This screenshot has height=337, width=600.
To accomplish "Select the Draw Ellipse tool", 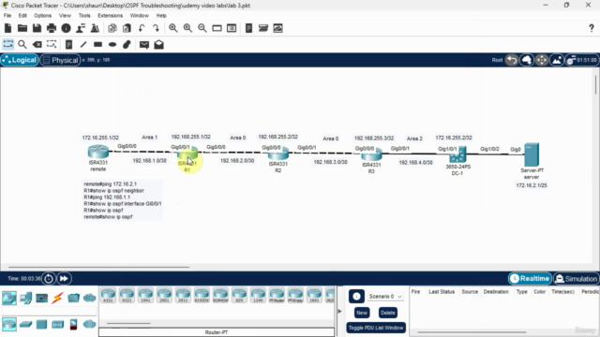I will (x=112, y=44).
